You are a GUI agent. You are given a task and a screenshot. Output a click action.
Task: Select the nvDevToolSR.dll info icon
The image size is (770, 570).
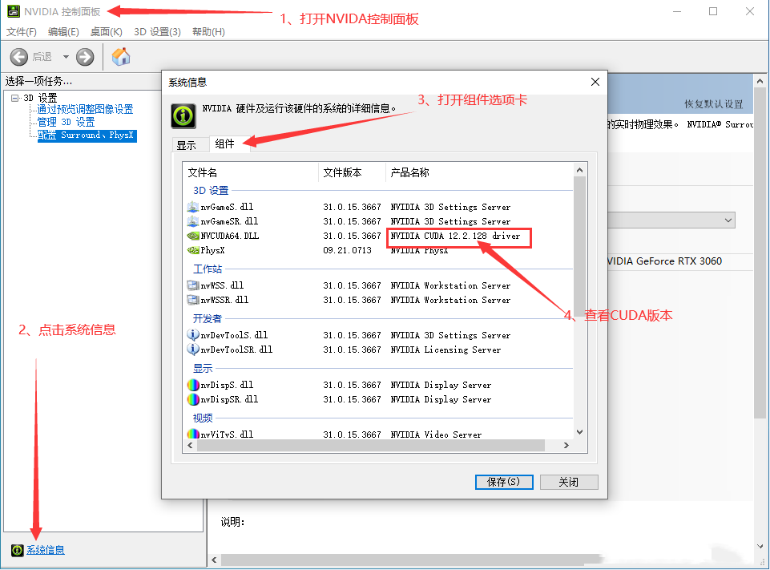pos(192,349)
